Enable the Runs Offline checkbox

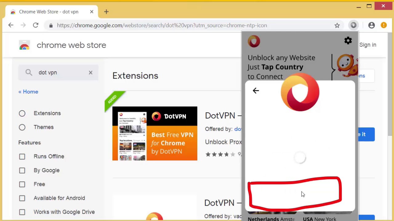[x=22, y=157]
